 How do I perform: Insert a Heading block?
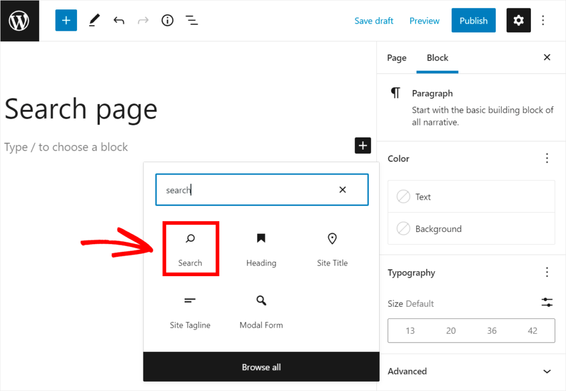[261, 249]
